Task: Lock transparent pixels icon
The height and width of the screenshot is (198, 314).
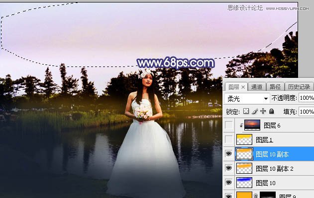Action: (246, 111)
